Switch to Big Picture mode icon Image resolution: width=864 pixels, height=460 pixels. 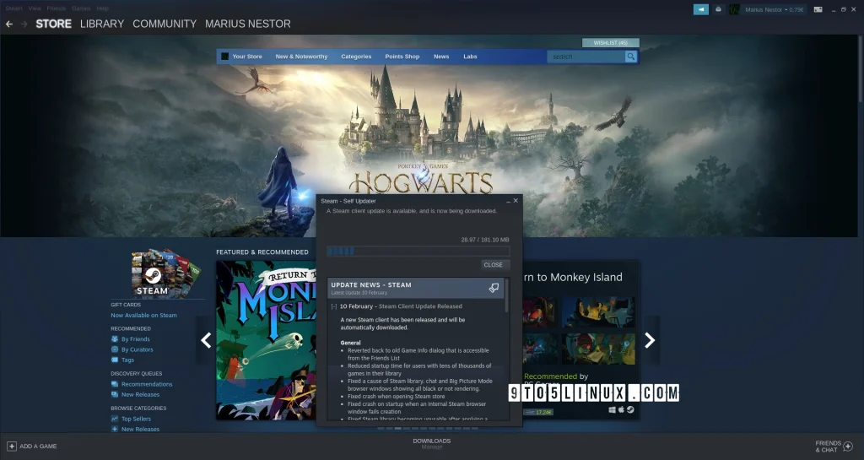(818, 9)
